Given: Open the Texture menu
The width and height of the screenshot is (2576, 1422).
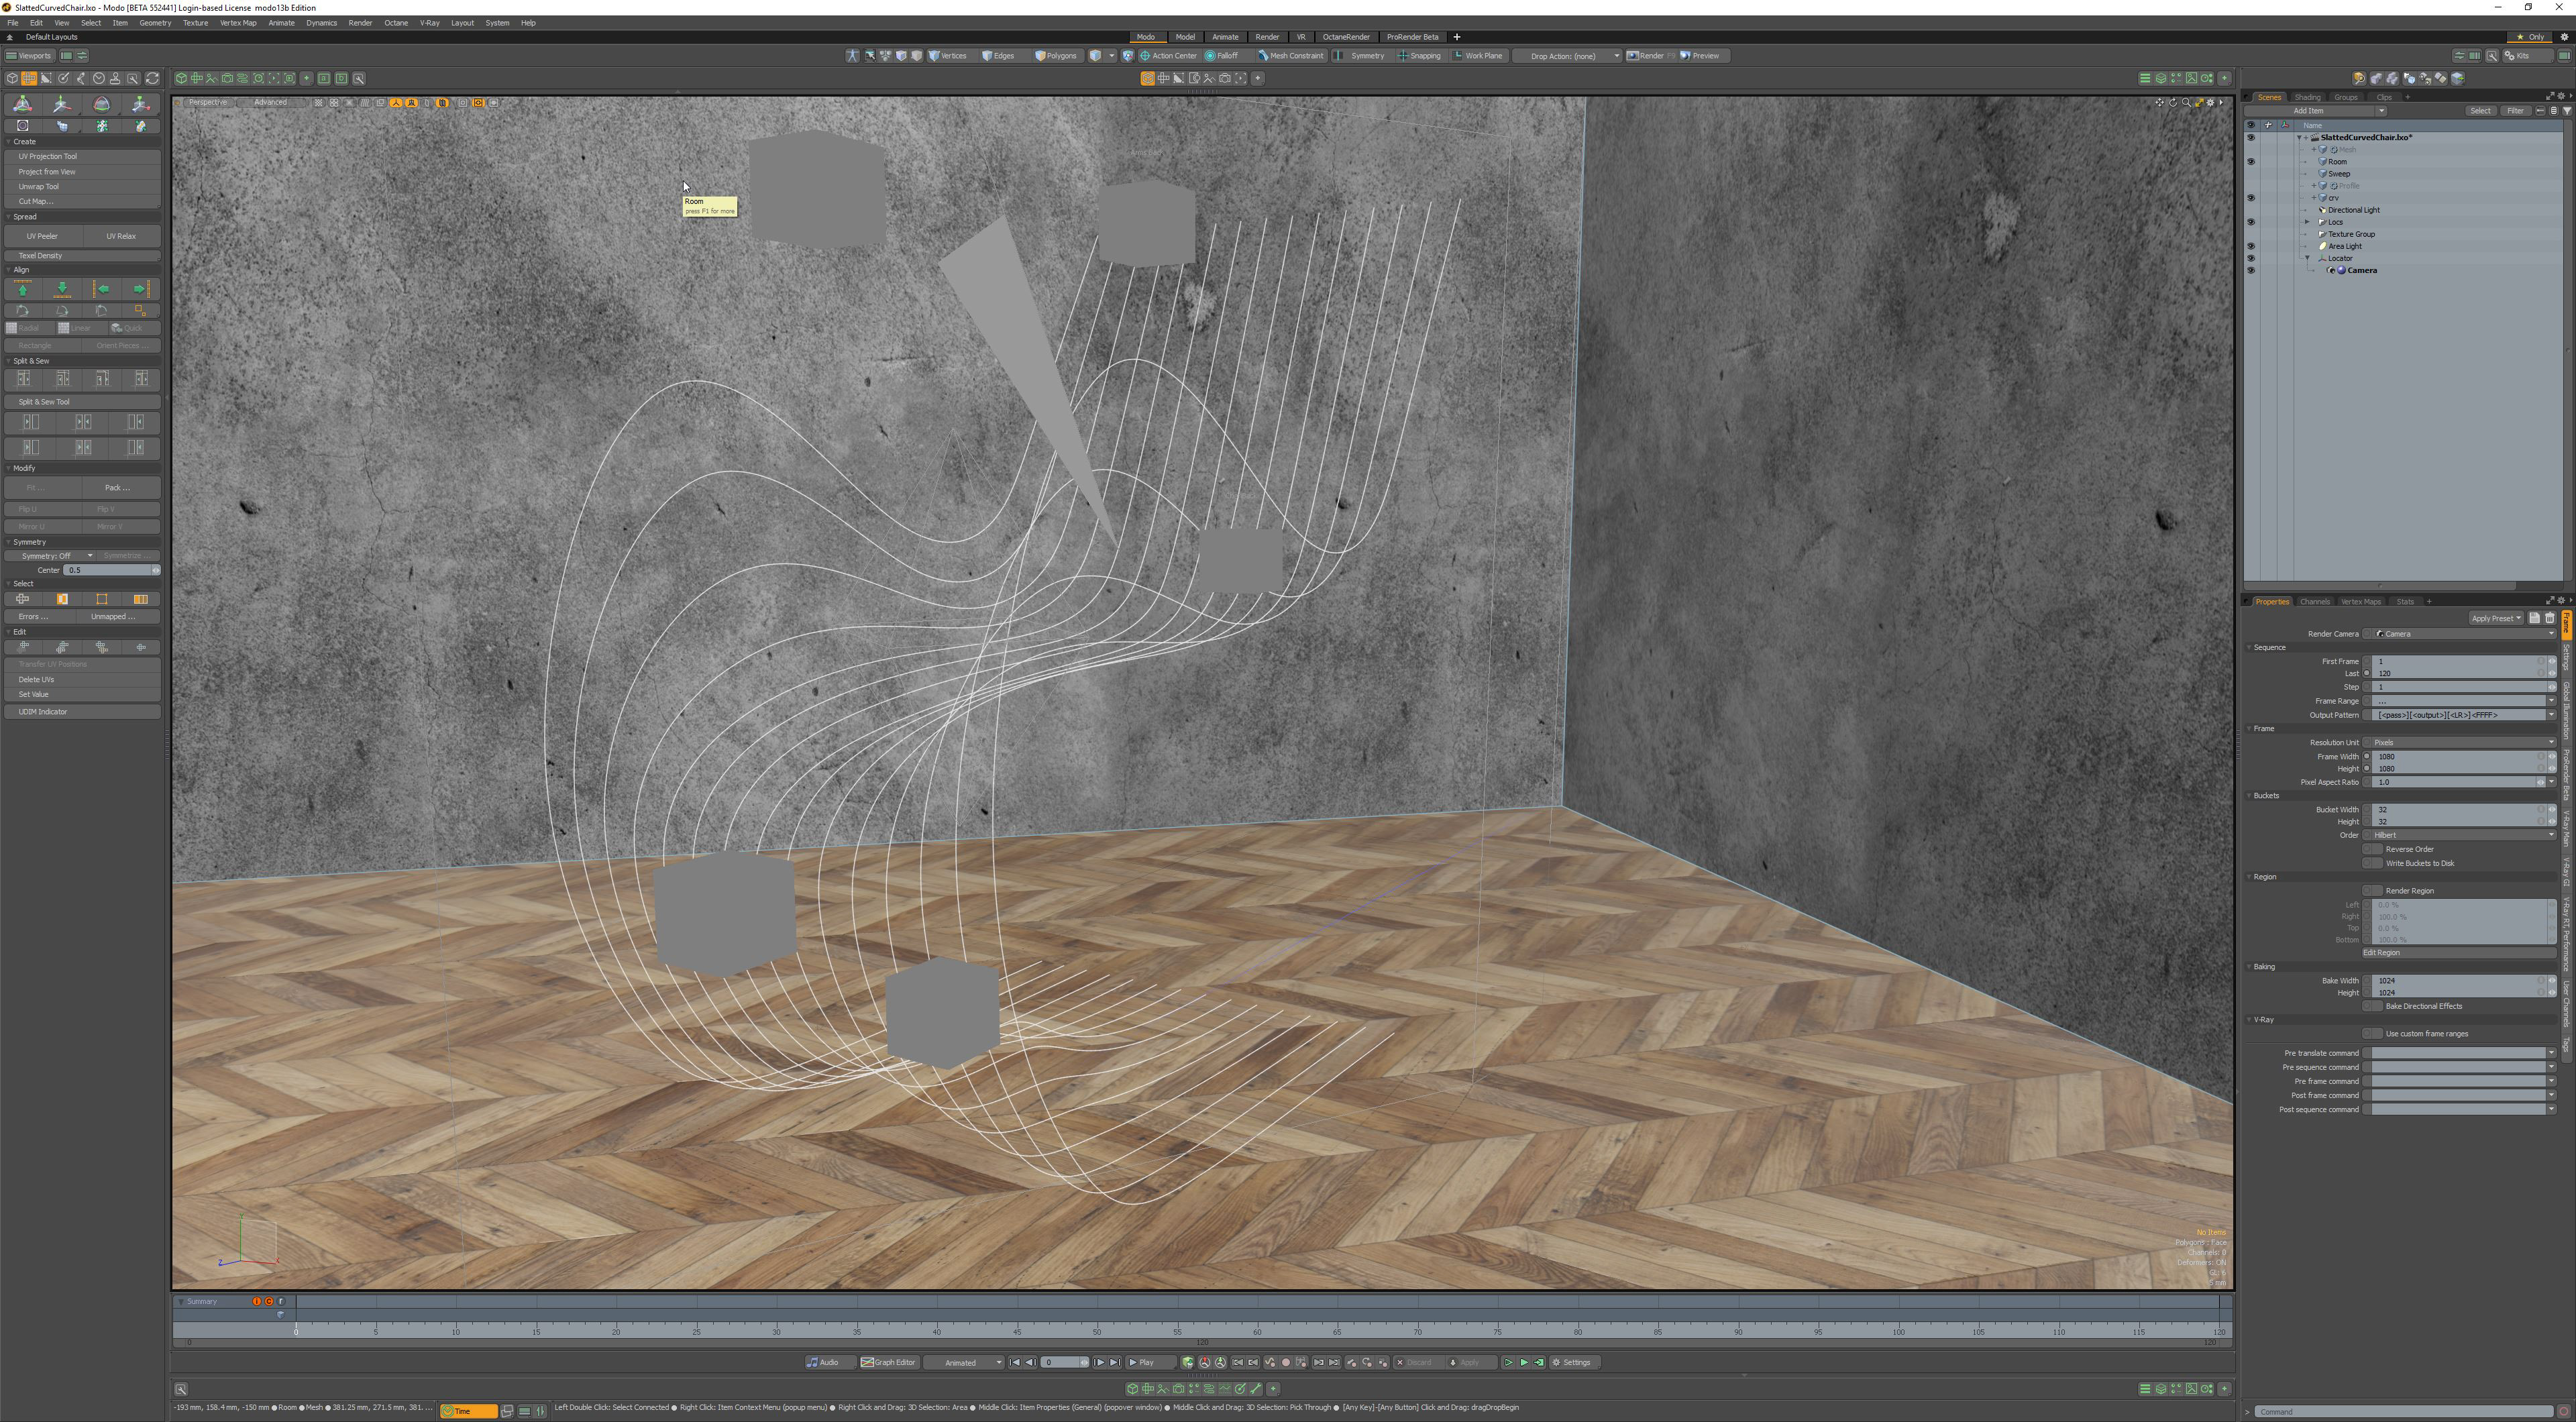Looking at the screenshot, I should (x=195, y=23).
